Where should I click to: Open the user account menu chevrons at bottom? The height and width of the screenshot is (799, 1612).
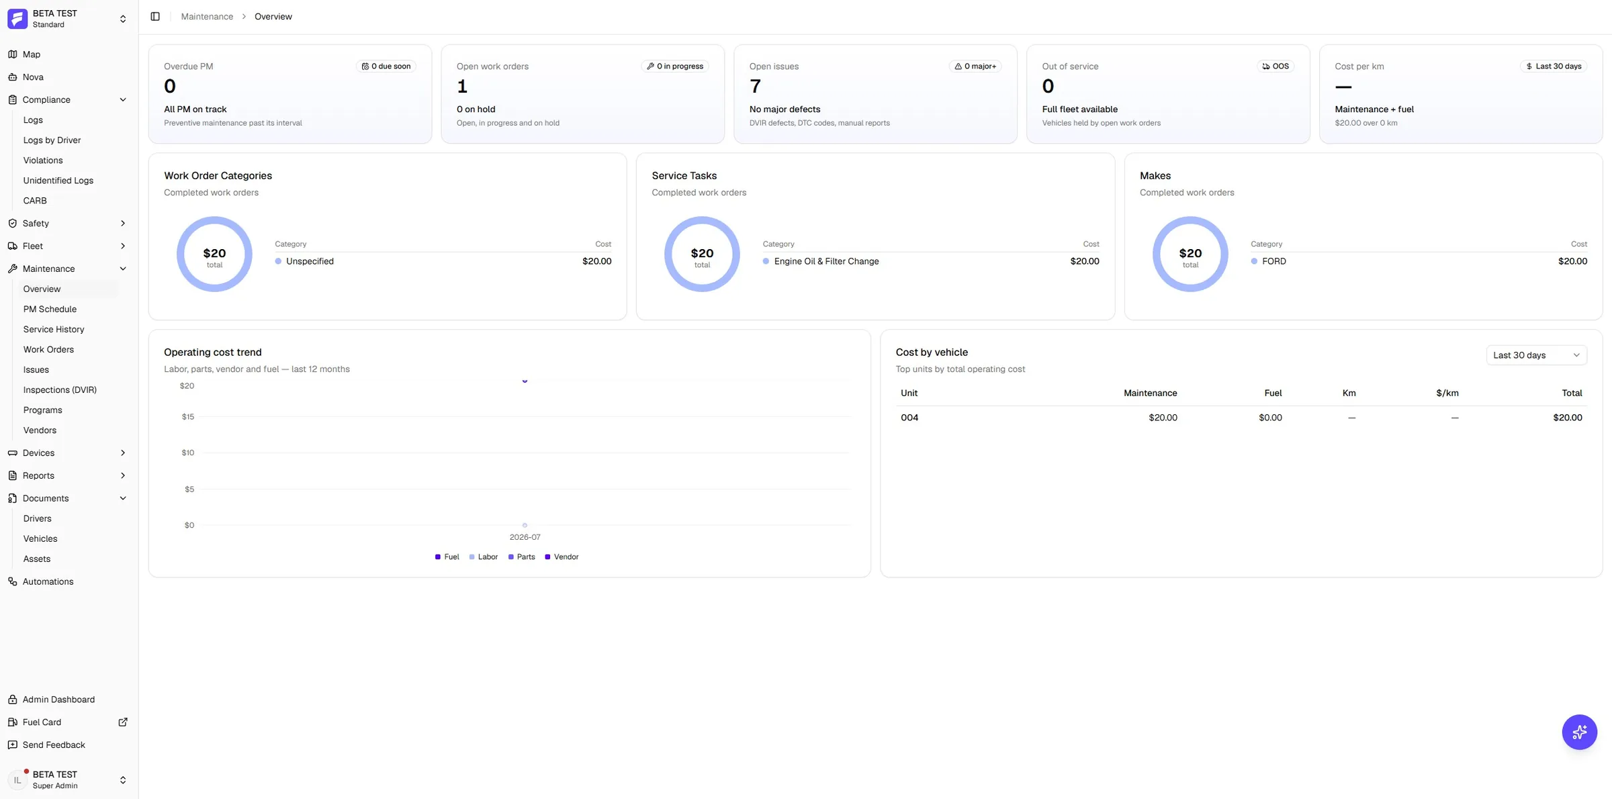(123, 780)
